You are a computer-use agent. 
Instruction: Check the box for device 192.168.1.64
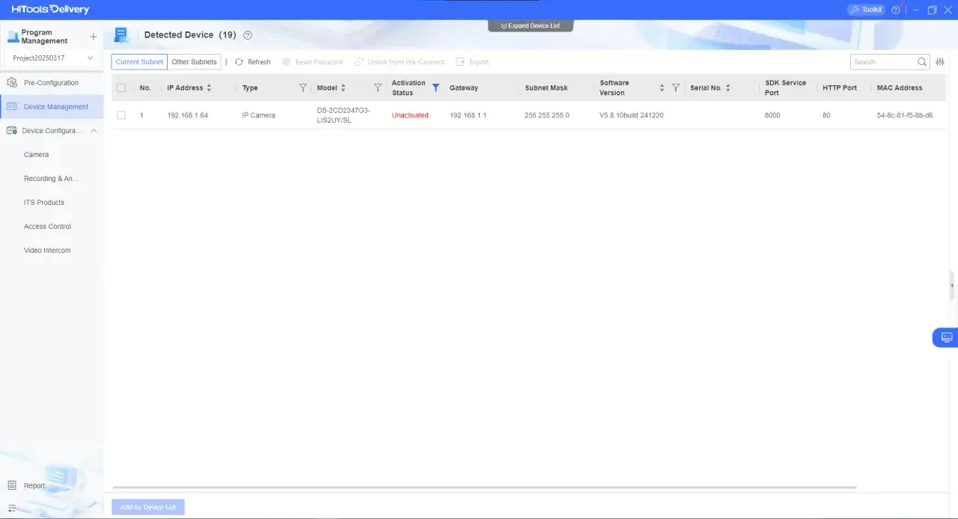click(x=121, y=115)
